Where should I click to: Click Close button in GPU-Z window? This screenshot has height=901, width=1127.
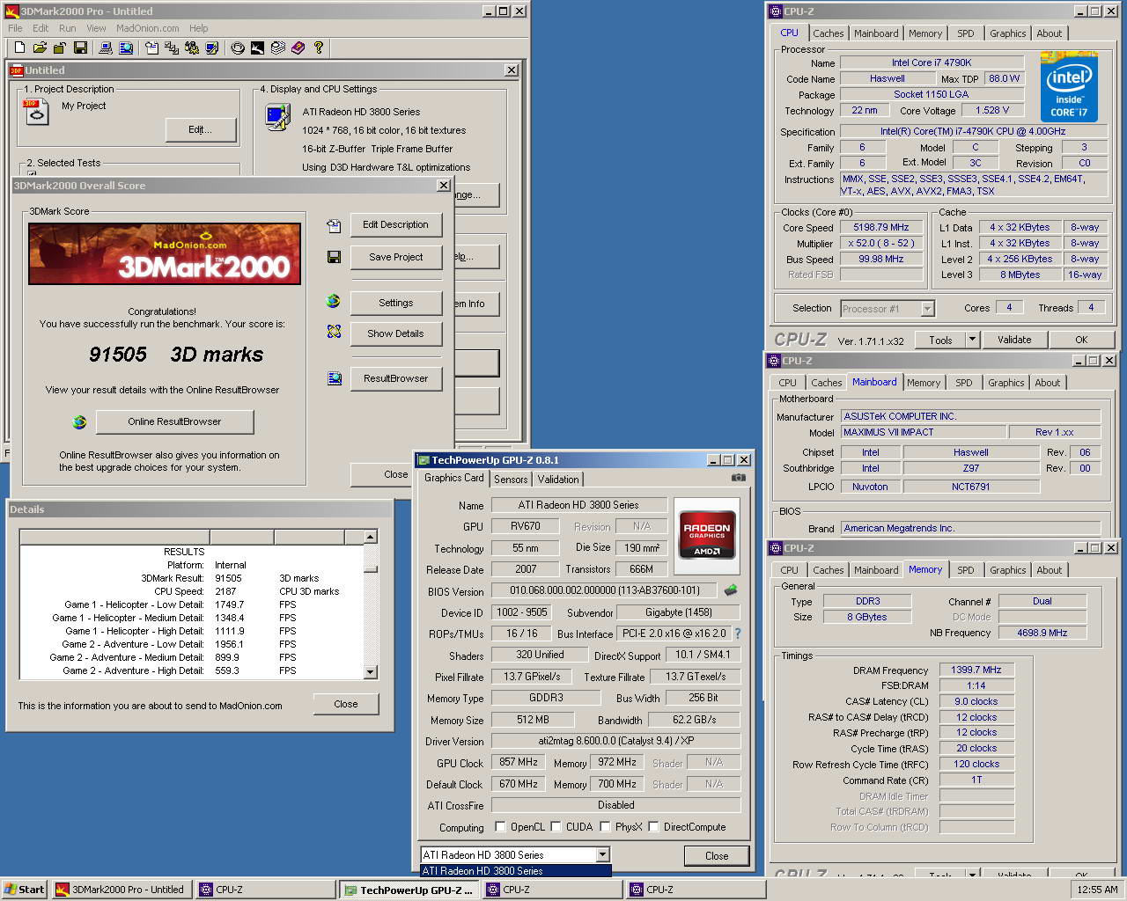coord(717,856)
